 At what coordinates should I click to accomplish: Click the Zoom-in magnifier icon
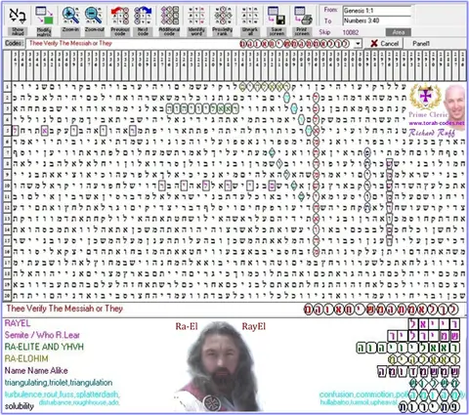pos(70,15)
